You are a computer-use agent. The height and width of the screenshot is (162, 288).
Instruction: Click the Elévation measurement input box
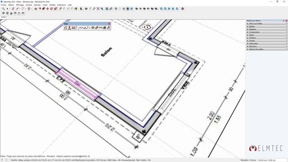(x=272, y=160)
